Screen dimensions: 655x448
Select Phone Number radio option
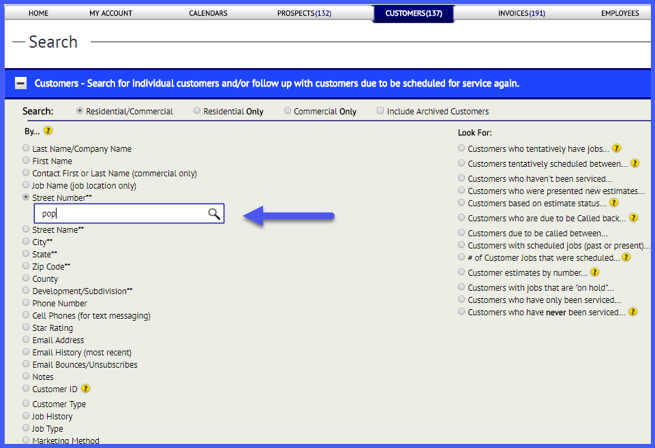click(26, 302)
